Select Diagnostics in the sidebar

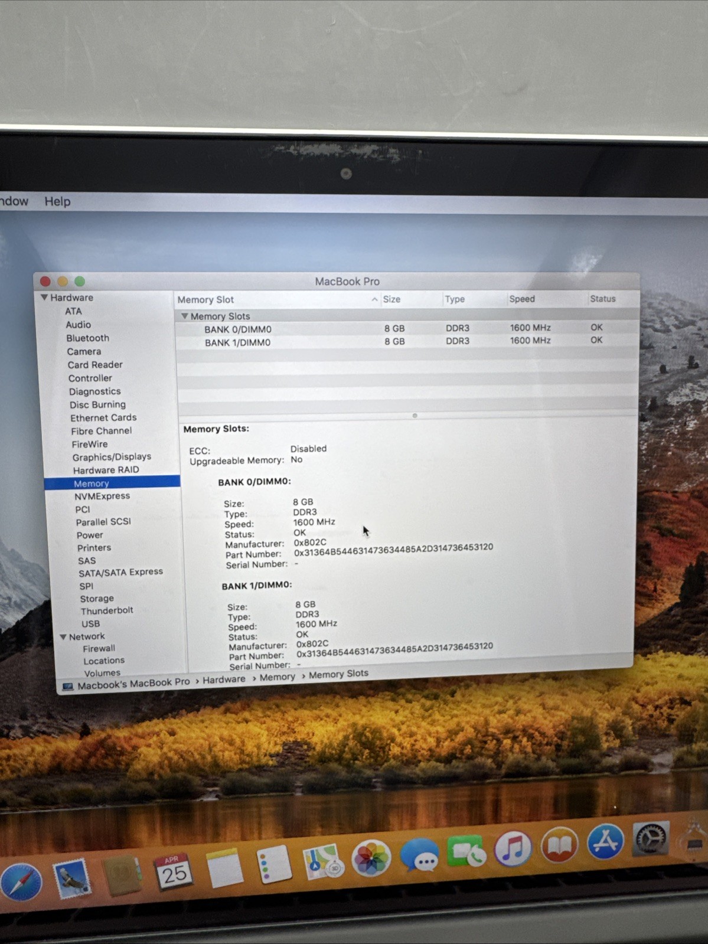94,391
